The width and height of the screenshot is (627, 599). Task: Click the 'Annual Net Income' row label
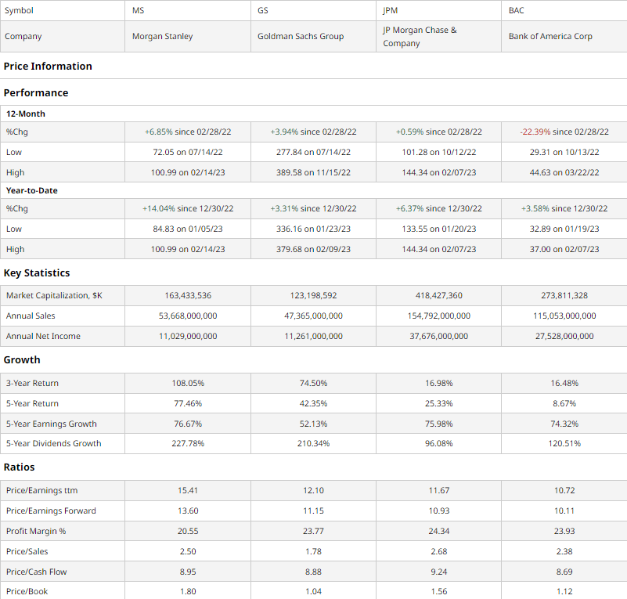(x=43, y=337)
